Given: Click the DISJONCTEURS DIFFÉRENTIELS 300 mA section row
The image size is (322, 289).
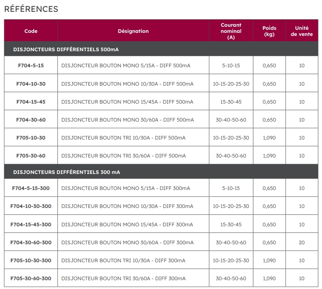Looking at the screenshot, I should pos(66,172).
